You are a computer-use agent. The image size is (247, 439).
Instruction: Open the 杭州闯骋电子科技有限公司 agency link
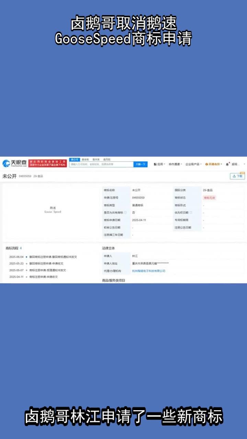(x=149, y=271)
